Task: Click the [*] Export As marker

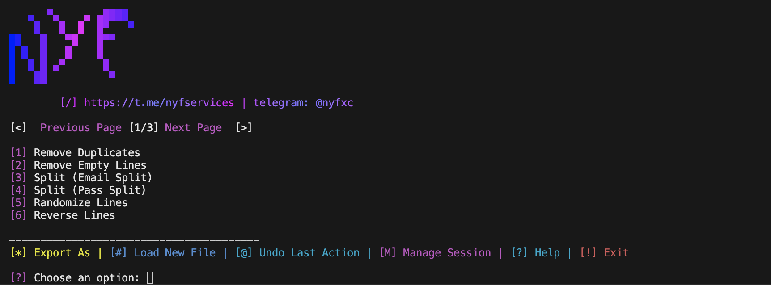Action: (x=18, y=253)
